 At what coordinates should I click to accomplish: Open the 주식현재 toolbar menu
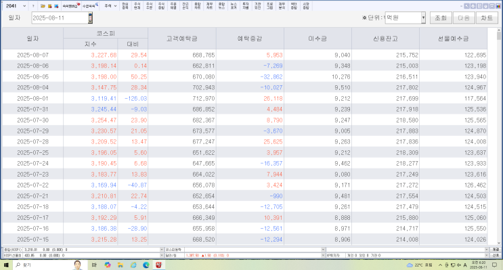point(137,6)
